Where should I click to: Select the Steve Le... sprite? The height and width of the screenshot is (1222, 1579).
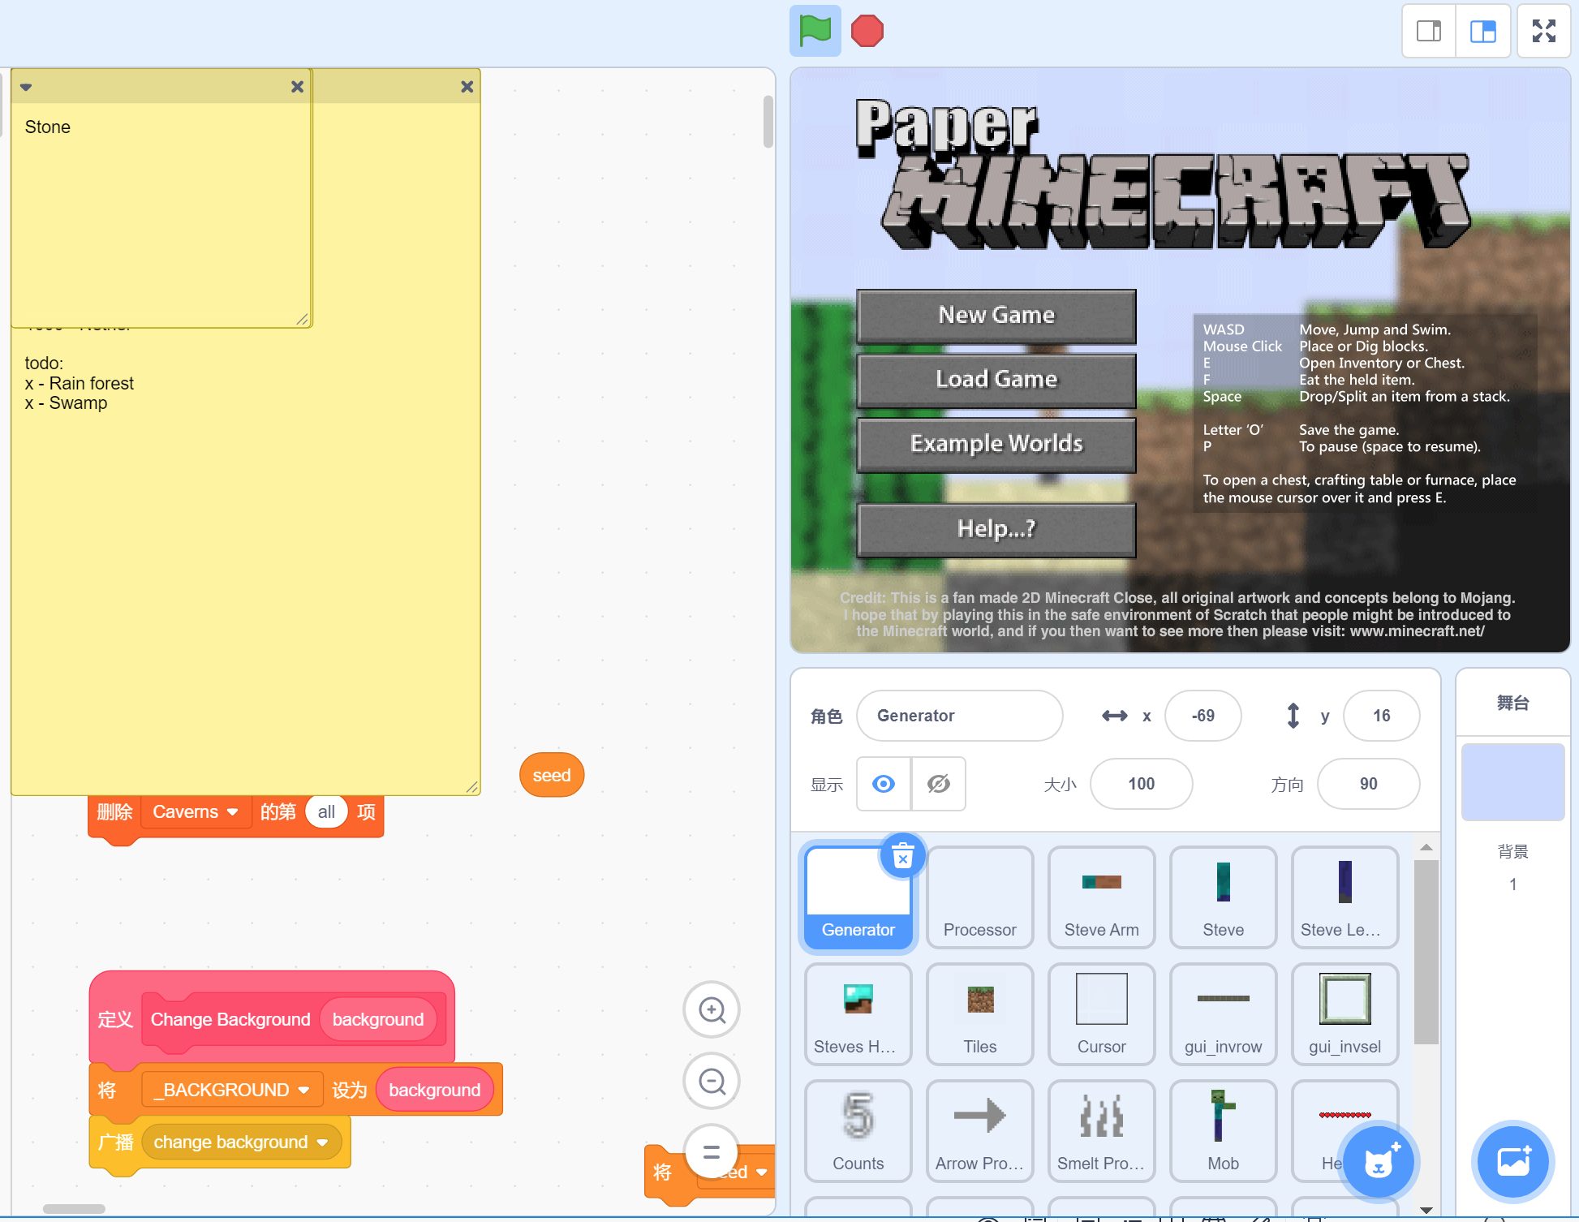click(1345, 897)
